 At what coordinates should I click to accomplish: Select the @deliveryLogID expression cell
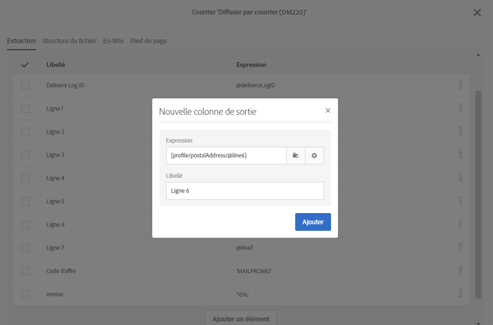[256, 85]
